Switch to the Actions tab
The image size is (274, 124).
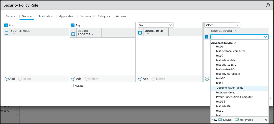coord(121,16)
